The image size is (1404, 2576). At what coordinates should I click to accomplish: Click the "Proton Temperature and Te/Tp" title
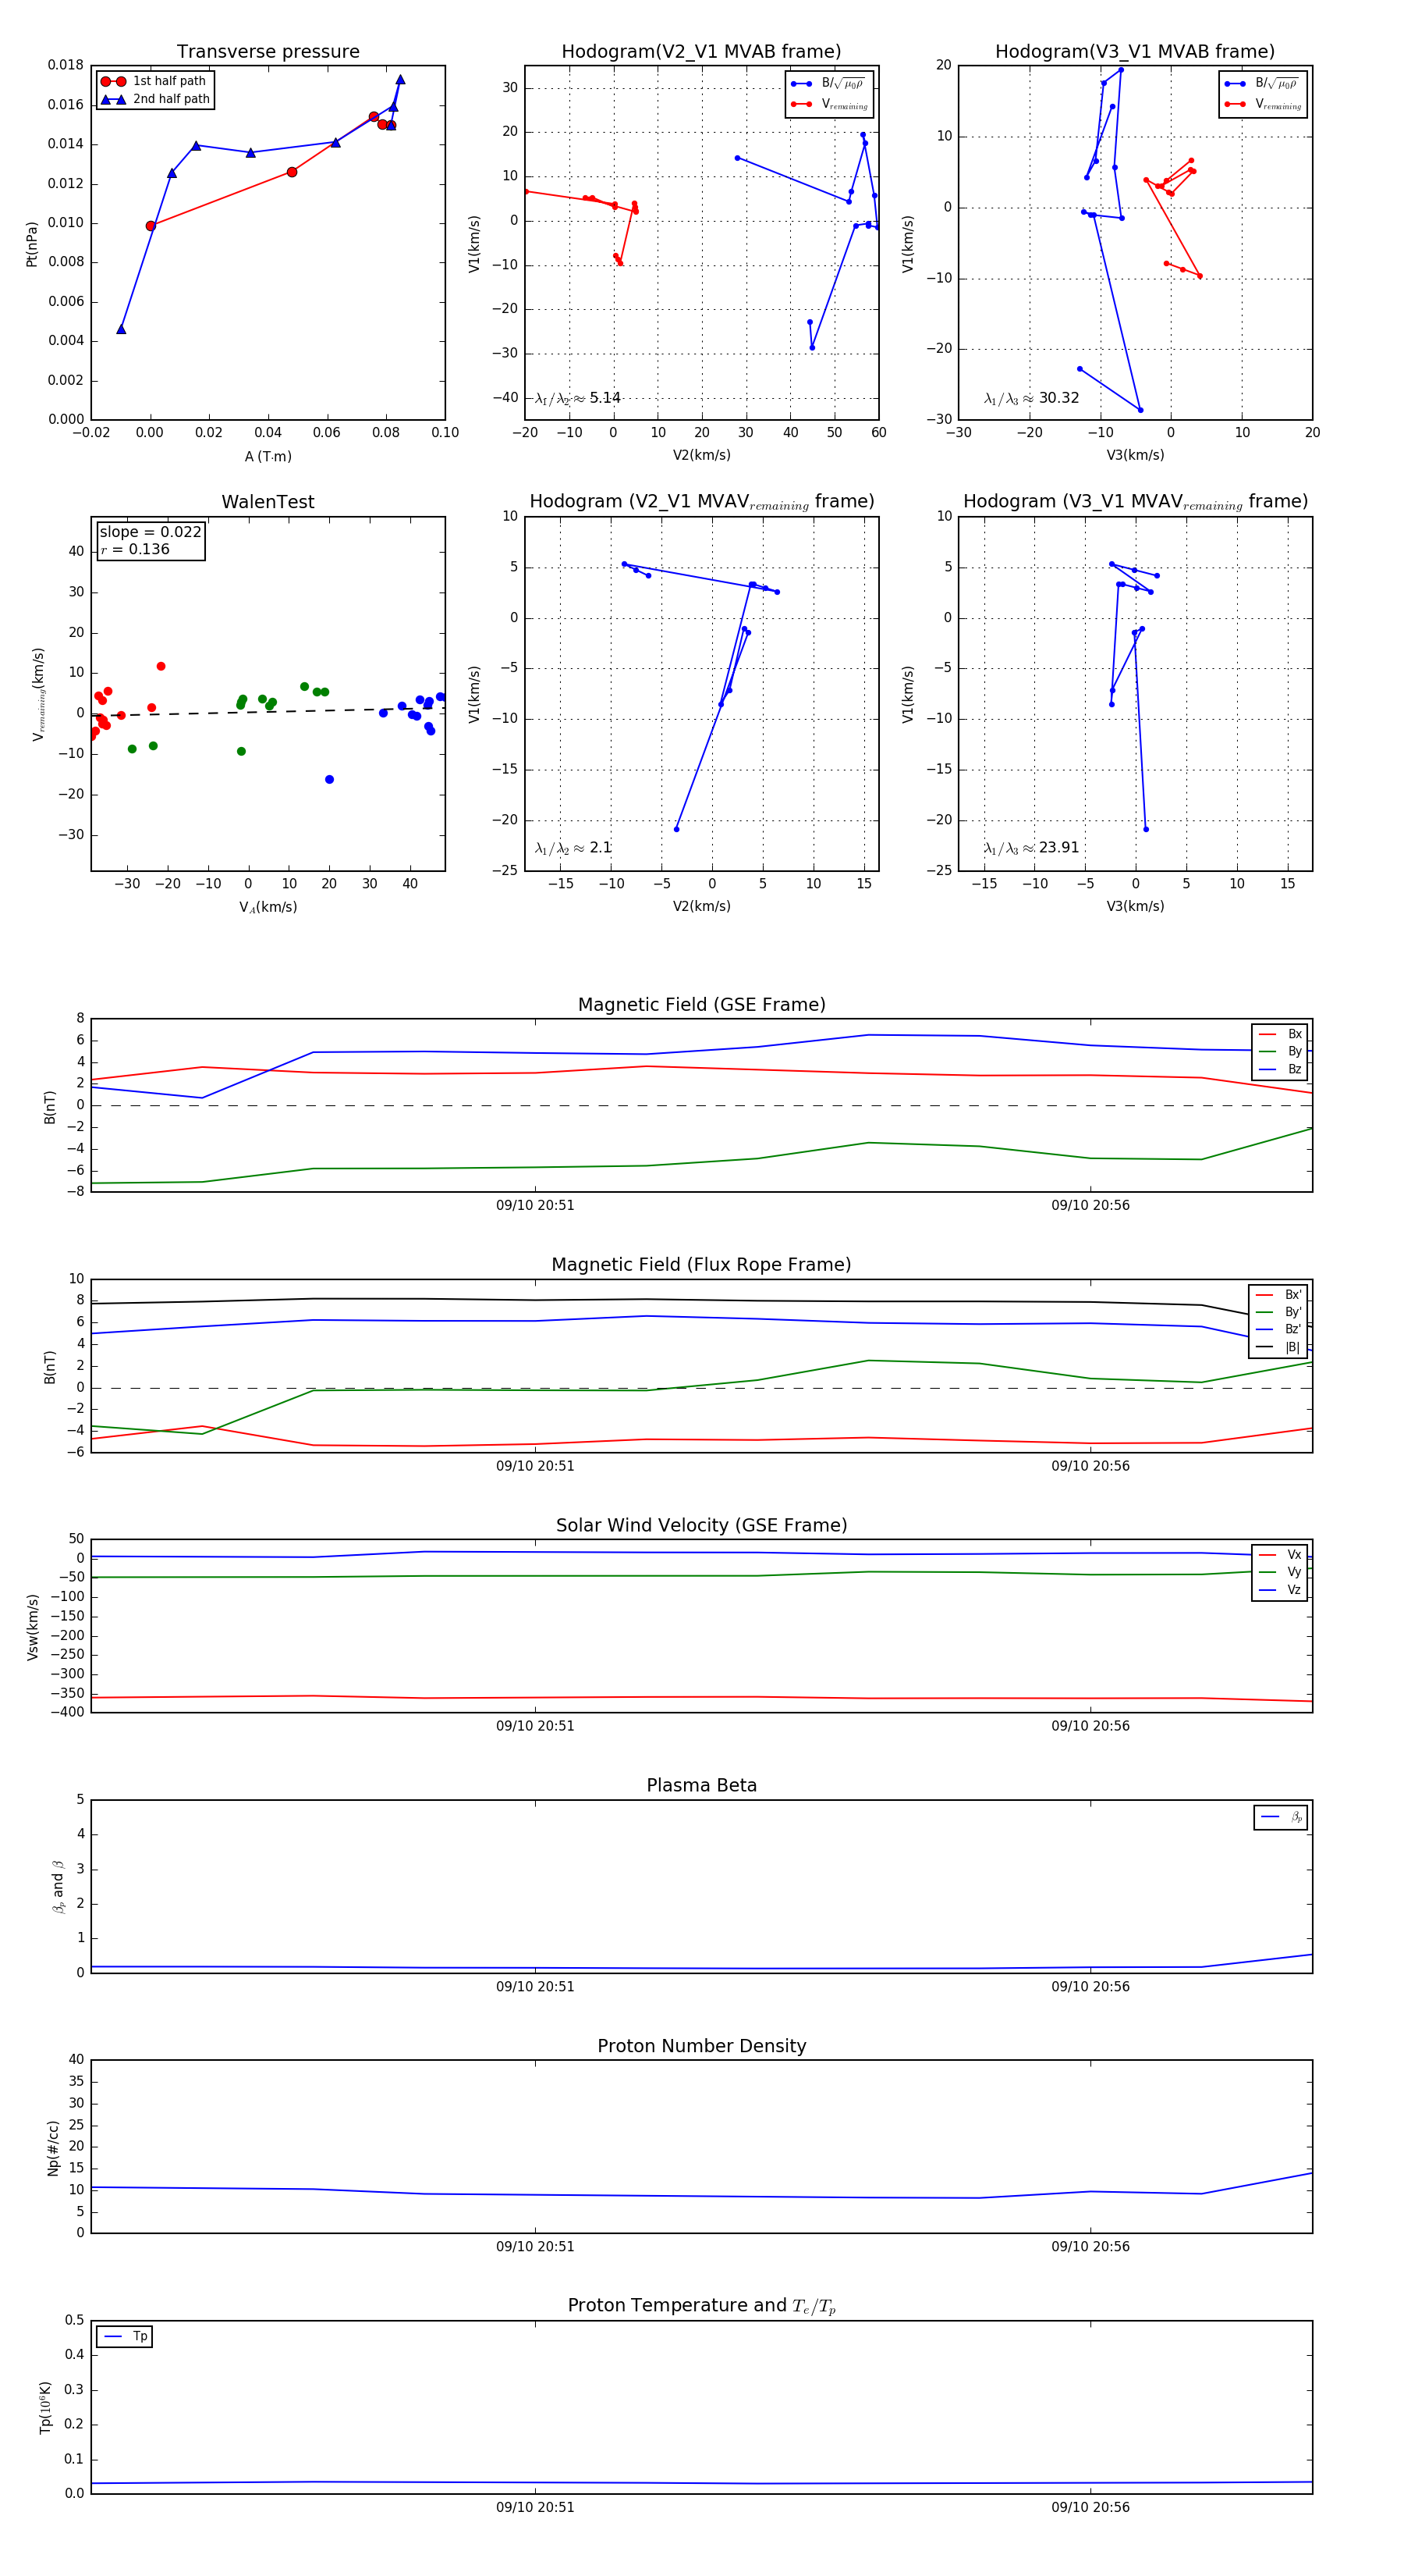pyautogui.click(x=701, y=2306)
